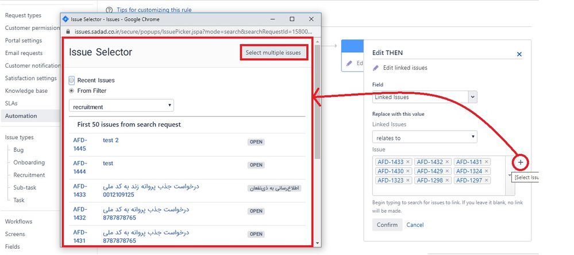This screenshot has width=574, height=255.
Task: Select issue titled test 2
Action: point(111,140)
